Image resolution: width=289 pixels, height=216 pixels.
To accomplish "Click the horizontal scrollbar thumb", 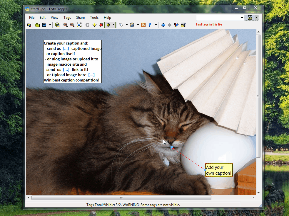I will (121, 198).
